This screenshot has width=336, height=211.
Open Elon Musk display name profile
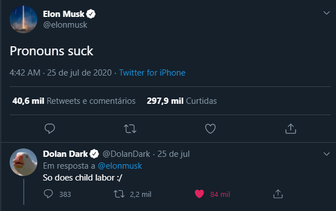coord(64,14)
